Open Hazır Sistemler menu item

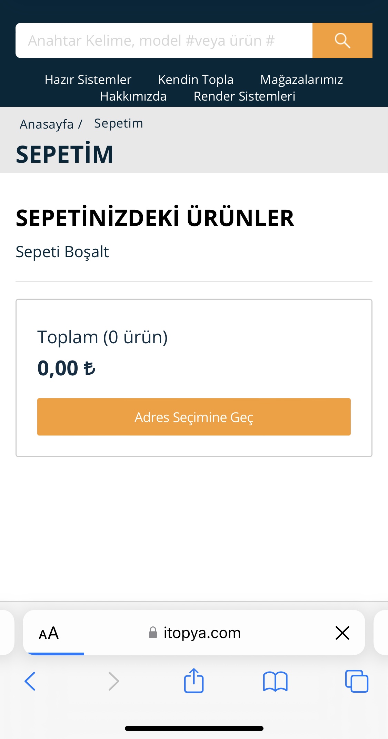click(x=88, y=79)
